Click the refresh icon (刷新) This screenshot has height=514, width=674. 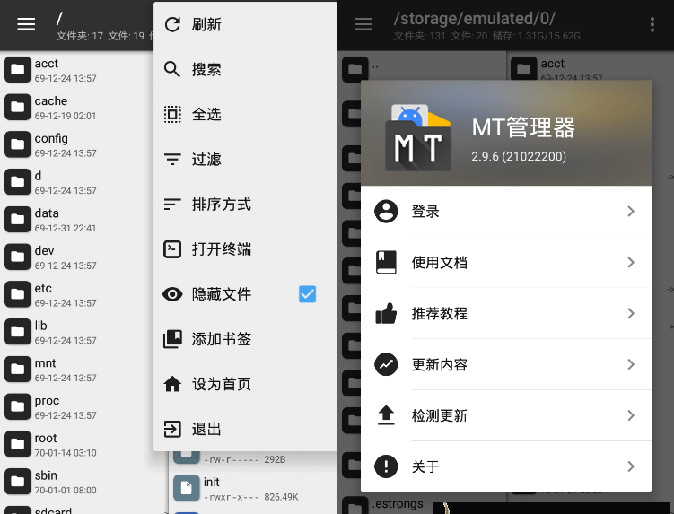pyautogui.click(x=172, y=24)
